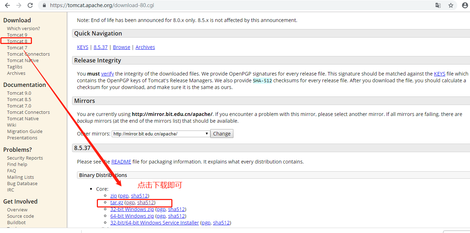
Task: Bookmark the page with the star icon
Action: [x=451, y=5]
